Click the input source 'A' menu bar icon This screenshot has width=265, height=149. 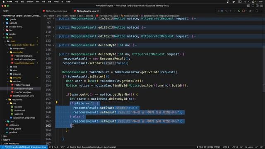pyautogui.click(x=240, y=2)
